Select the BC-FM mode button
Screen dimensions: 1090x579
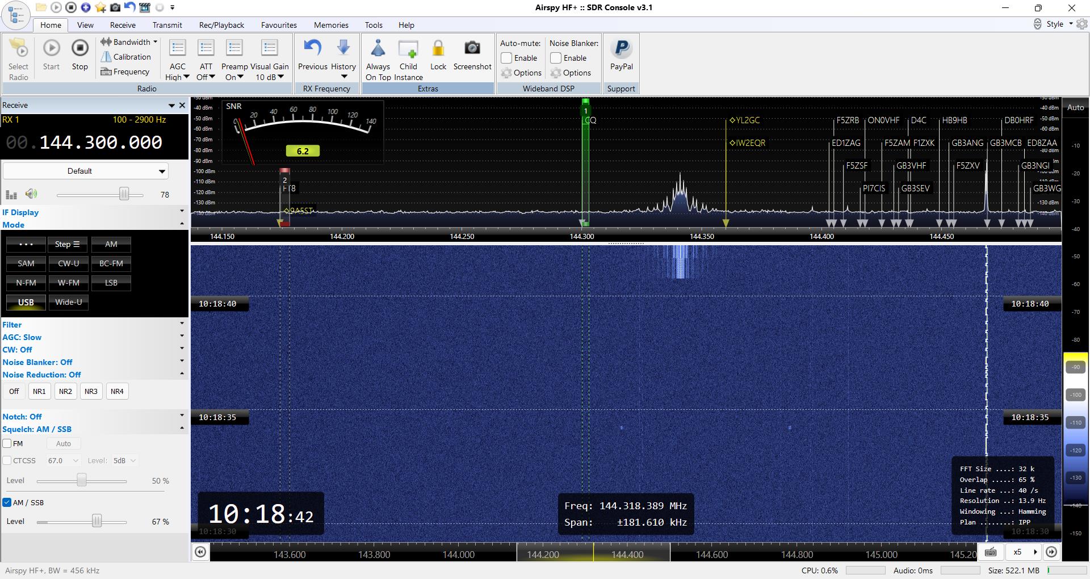pos(111,263)
